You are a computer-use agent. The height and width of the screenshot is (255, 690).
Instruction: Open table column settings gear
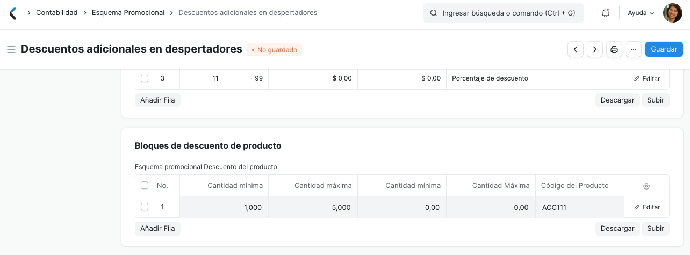646,186
